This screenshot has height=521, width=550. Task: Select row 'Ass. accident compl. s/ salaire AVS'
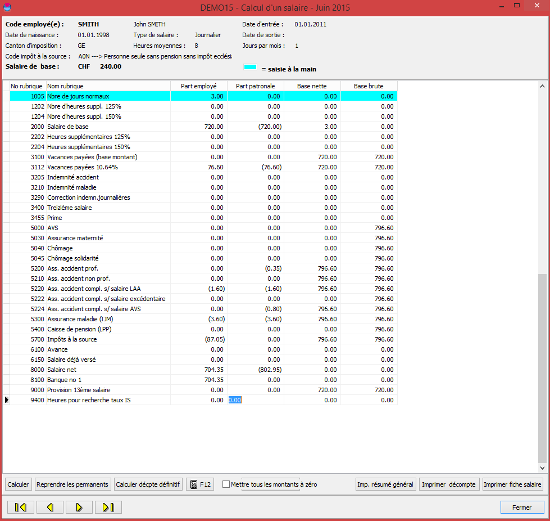coord(203,309)
